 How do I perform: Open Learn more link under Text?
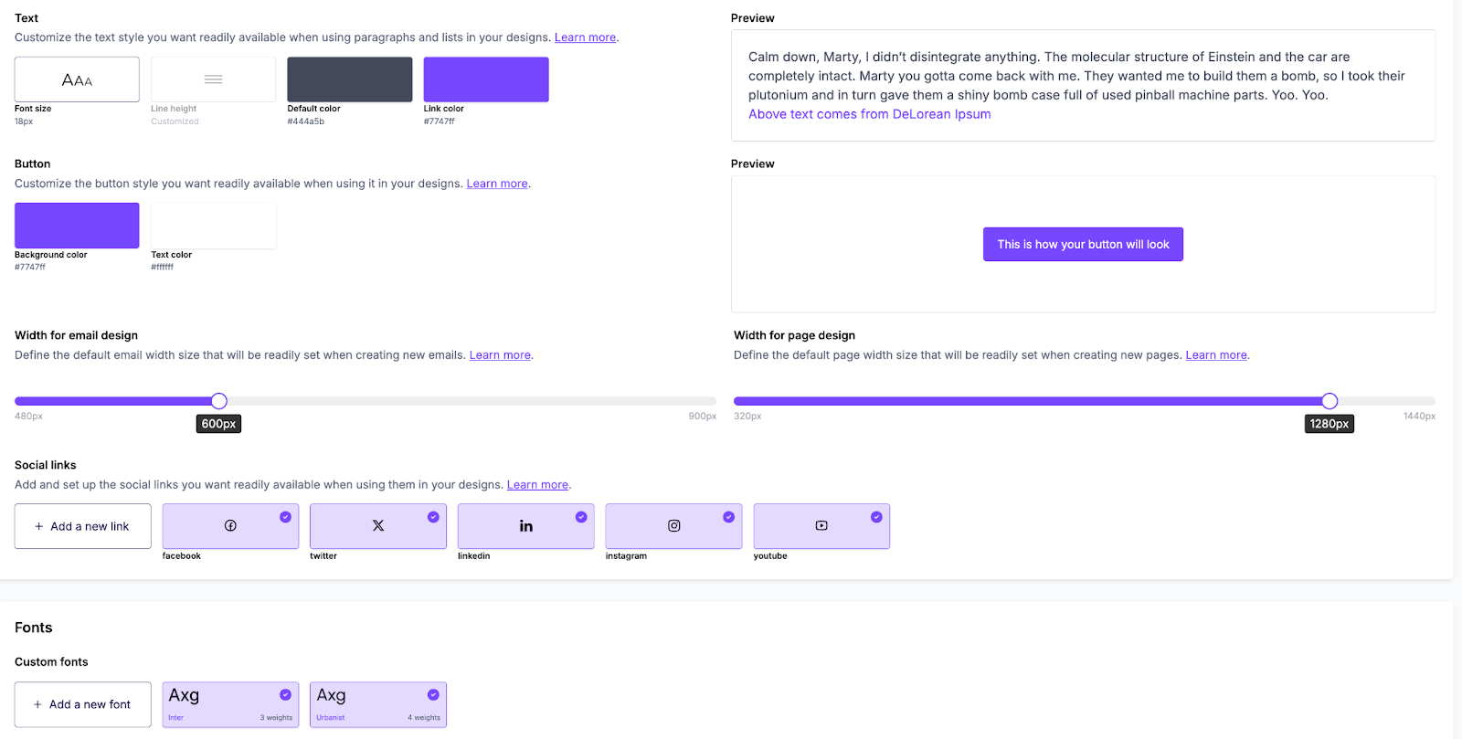585,37
